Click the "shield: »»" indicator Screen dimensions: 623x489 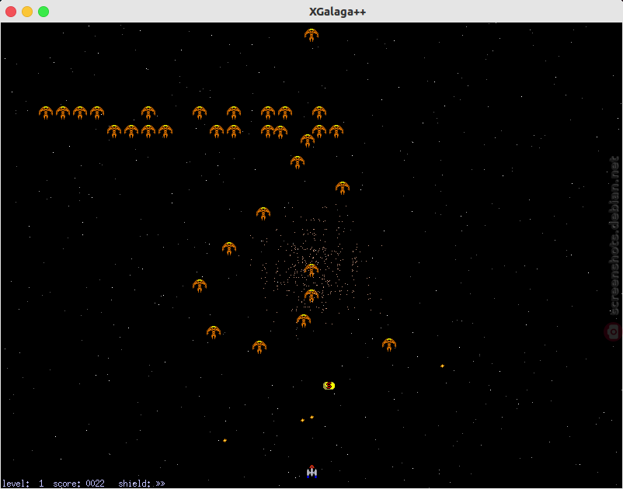click(141, 484)
